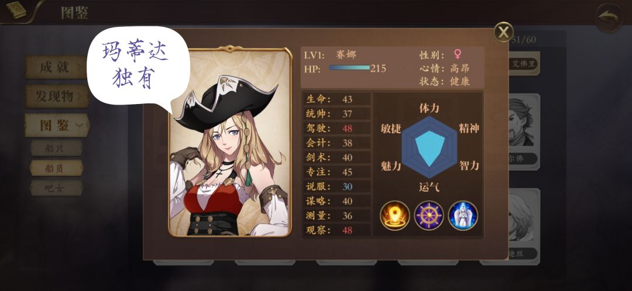Open the book icon in top-left corner
The width and height of the screenshot is (632, 291).
(16, 10)
